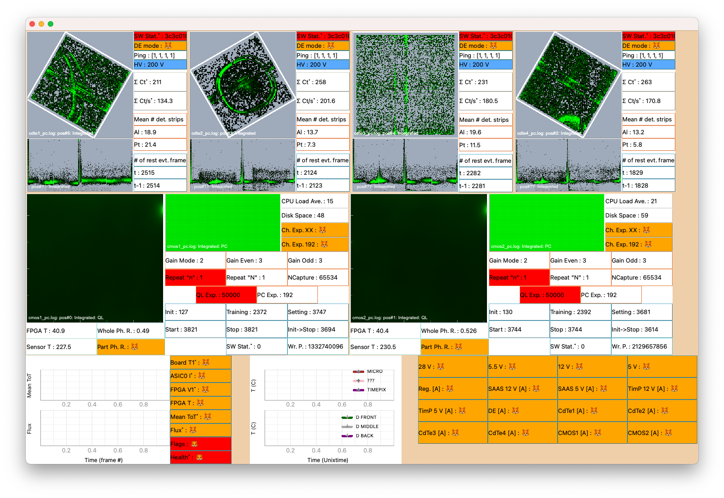Click the fox icon beside TimP 5 V [A]
This screenshot has width=724, height=498.
click(x=462, y=411)
